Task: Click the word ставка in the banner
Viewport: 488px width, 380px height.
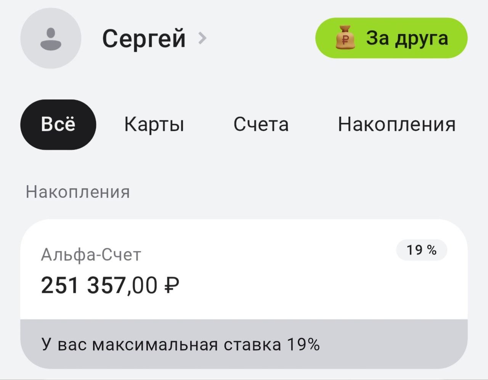Action: pos(252,345)
